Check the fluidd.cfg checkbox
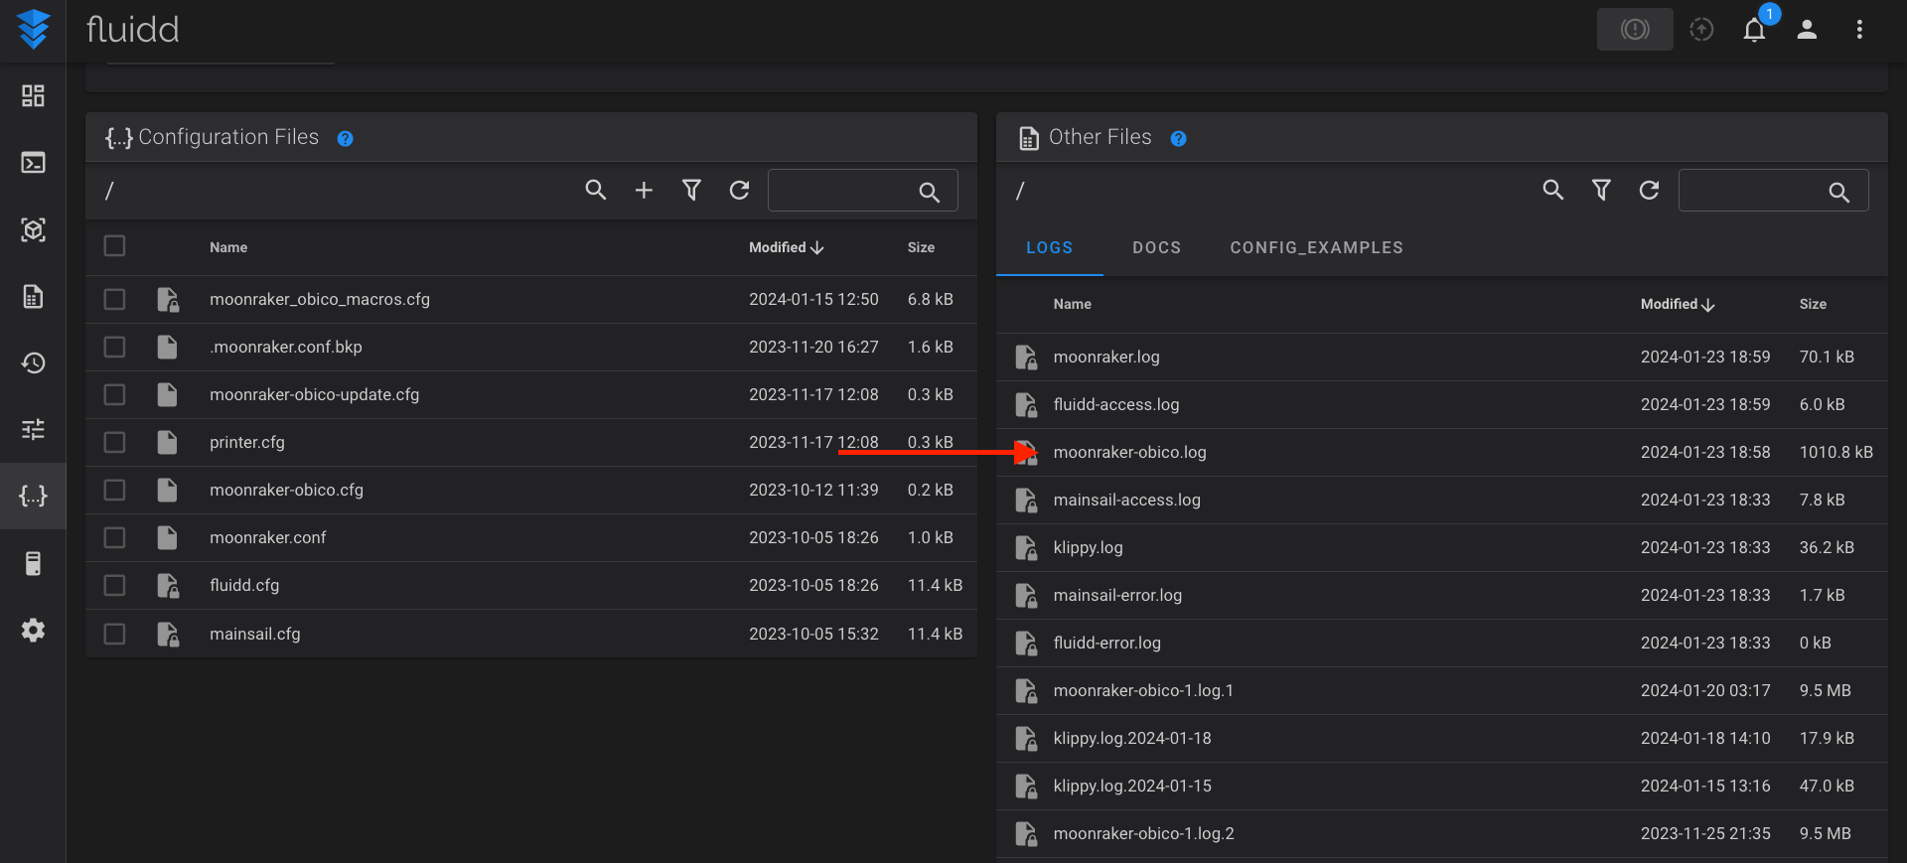 pos(114,585)
